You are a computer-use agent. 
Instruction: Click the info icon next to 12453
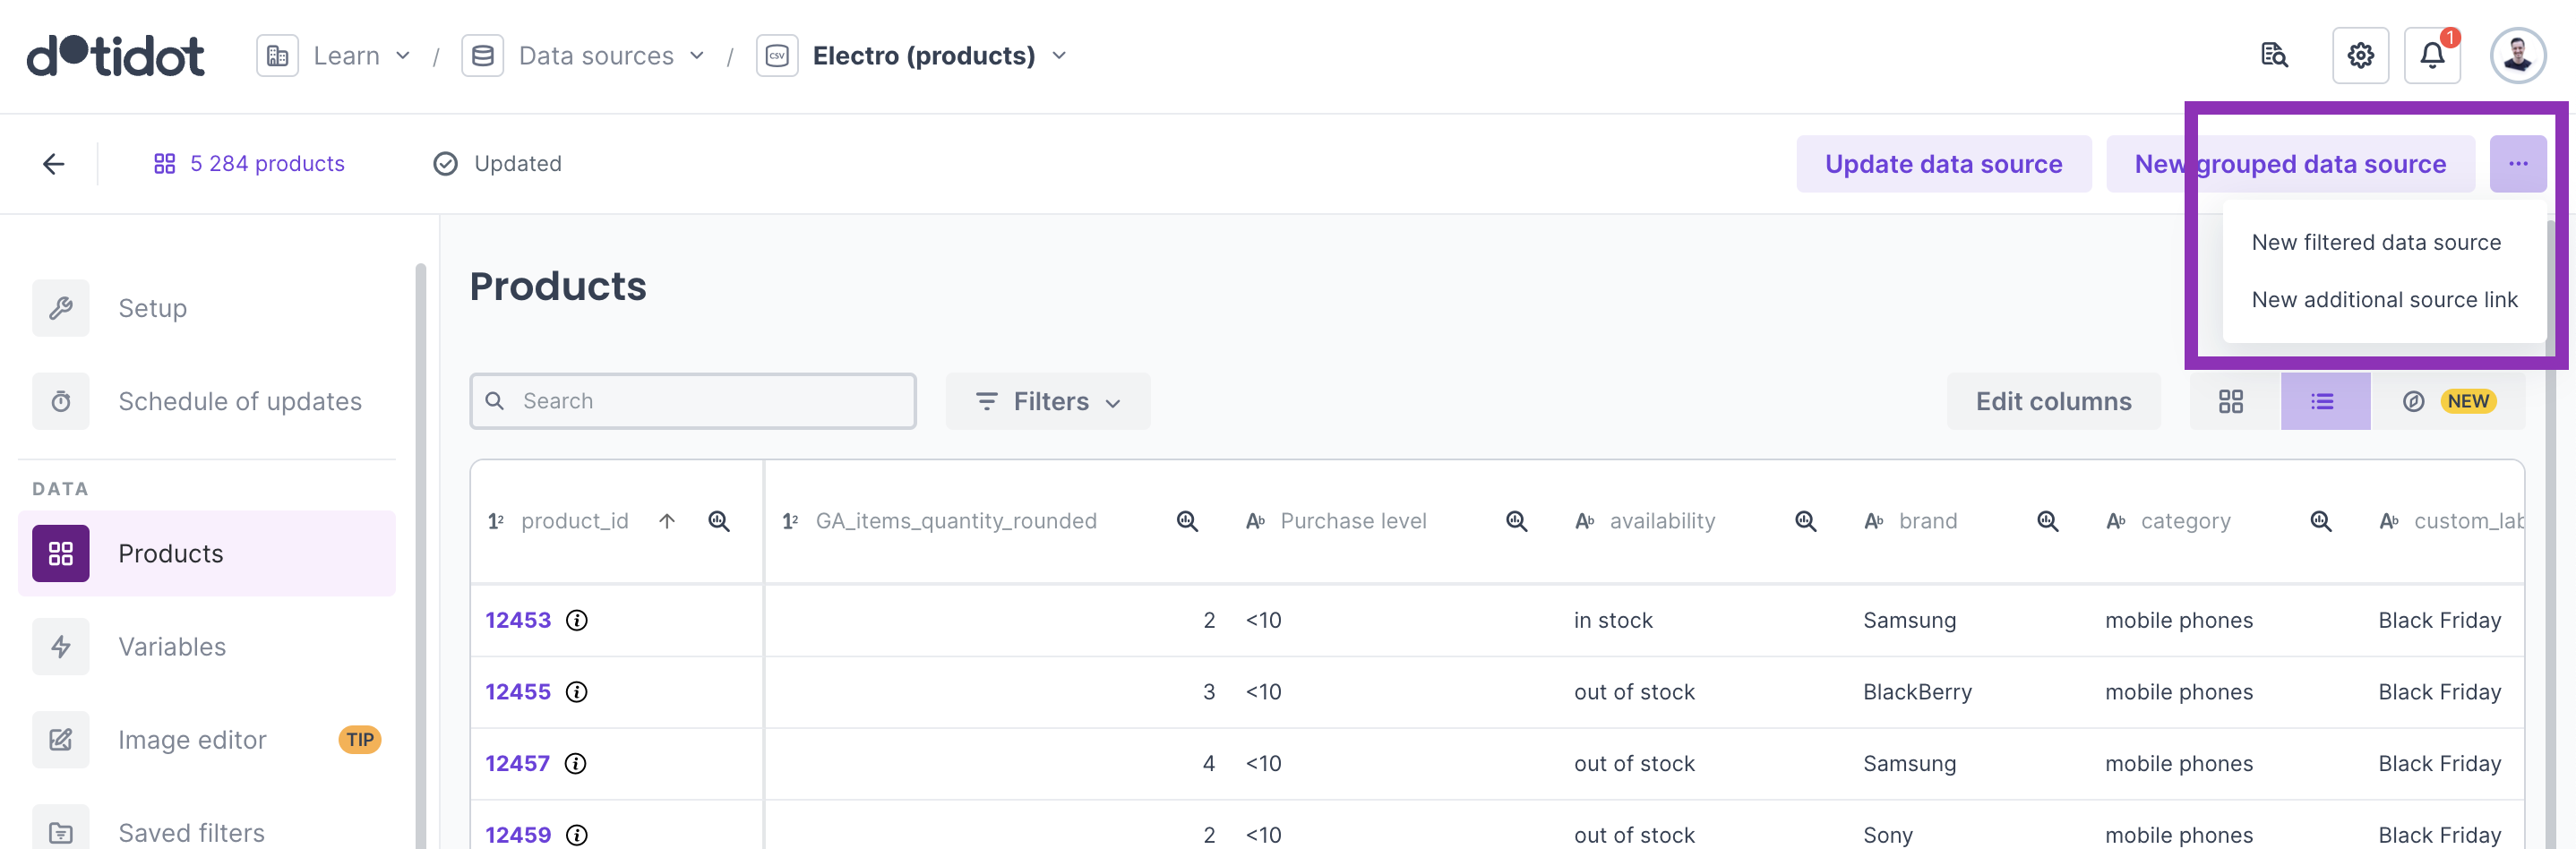point(577,620)
